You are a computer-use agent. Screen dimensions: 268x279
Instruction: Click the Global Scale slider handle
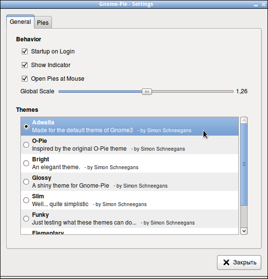pyautogui.click(x=147, y=91)
